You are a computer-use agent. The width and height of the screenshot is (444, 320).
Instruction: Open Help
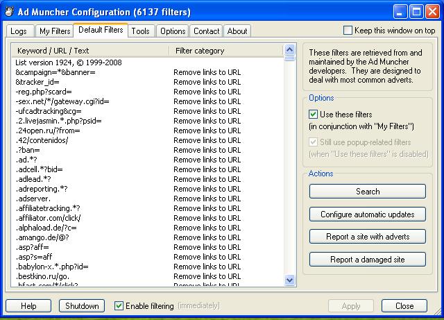[28, 306]
